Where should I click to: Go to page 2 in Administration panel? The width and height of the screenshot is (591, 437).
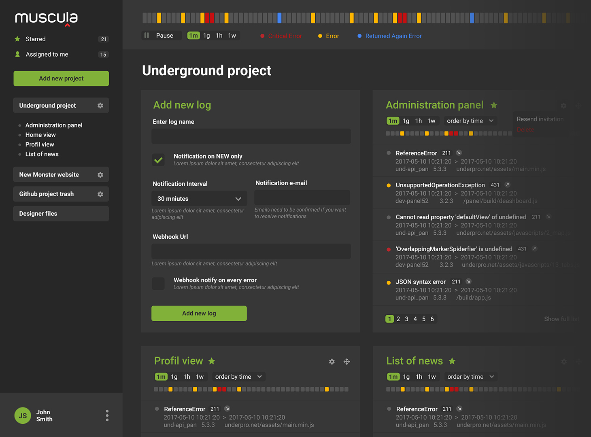[398, 319]
